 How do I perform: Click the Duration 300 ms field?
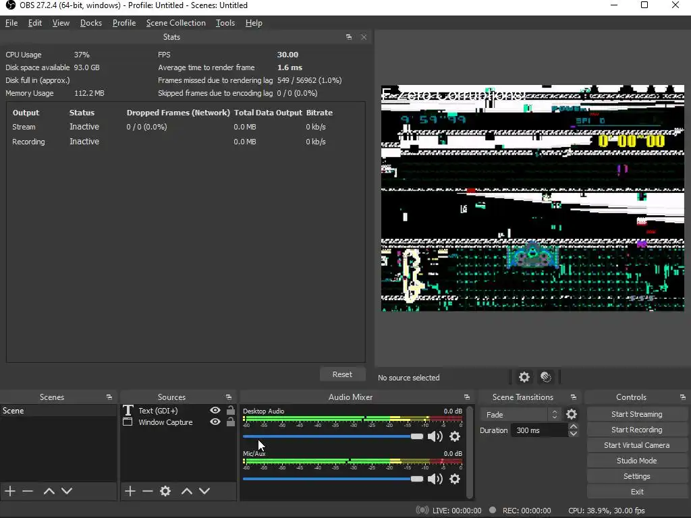point(539,430)
